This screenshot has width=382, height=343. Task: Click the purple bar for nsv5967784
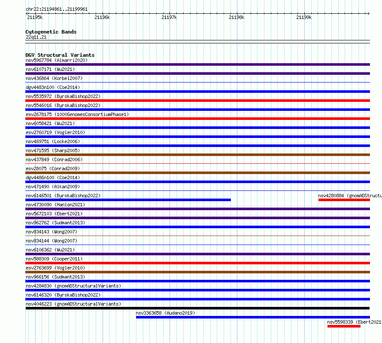[197, 64]
